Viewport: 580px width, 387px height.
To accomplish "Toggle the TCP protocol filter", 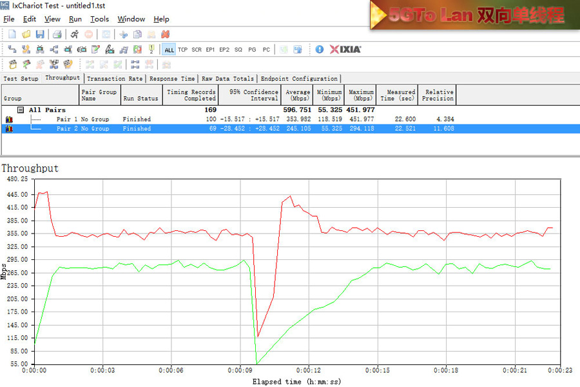I will coord(182,50).
